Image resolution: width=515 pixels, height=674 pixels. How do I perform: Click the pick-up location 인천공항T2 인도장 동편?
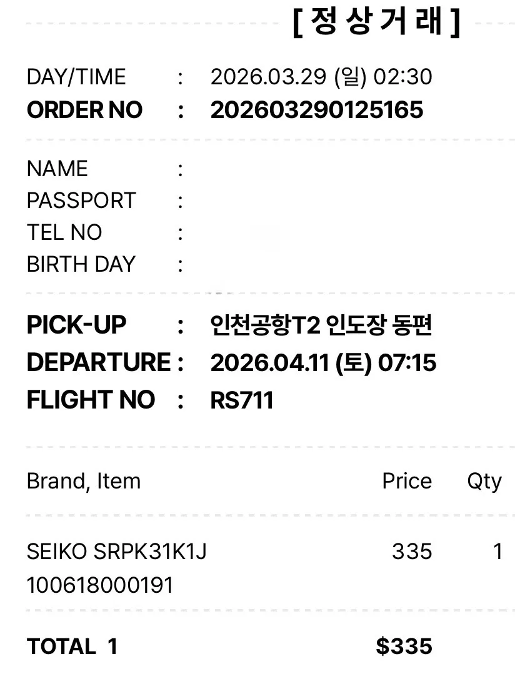(x=321, y=325)
